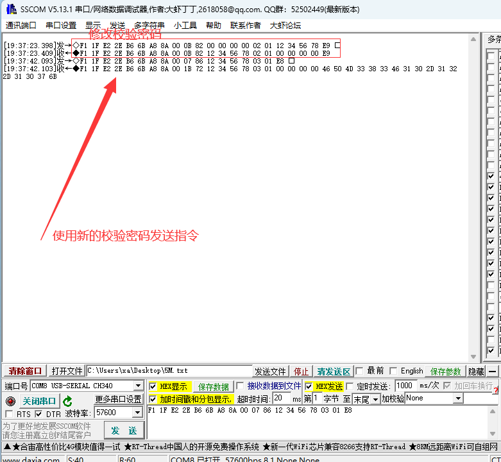The height and width of the screenshot is (462, 501).
Task: Click the S:40 sent counter in status bar
Action: pos(76,459)
